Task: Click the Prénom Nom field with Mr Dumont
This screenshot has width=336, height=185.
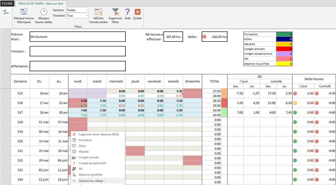Action: pos(78,37)
